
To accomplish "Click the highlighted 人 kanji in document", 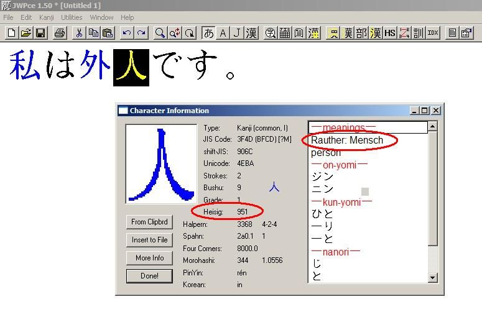I will click(131, 68).
